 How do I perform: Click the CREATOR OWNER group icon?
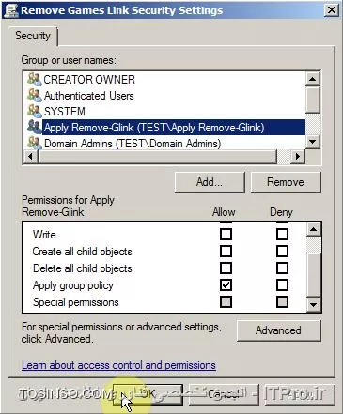[x=34, y=80]
